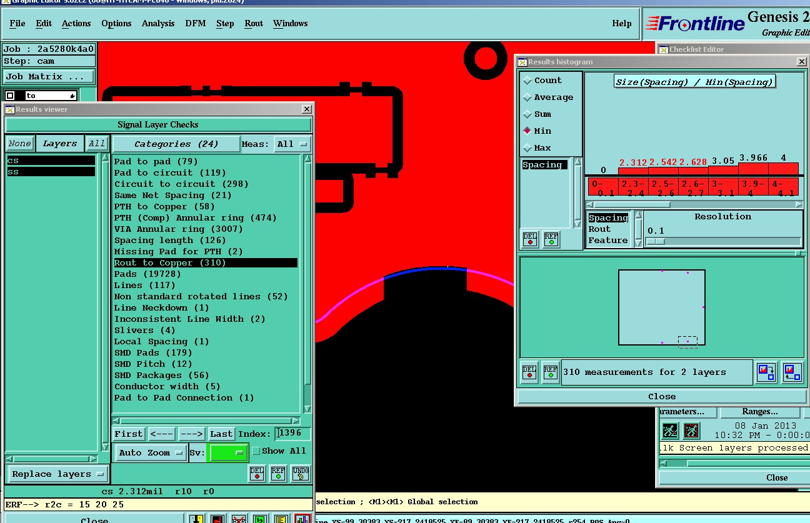810x523 pixels.
Task: Click first running-man icon in Checklist Editor
Action: (x=670, y=431)
